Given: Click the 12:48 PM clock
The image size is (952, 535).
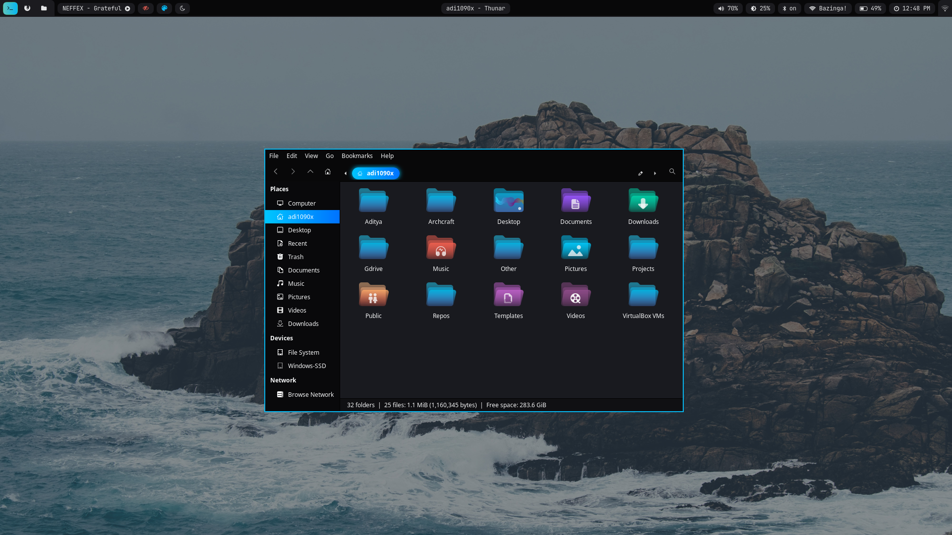Looking at the screenshot, I should coord(912,8).
